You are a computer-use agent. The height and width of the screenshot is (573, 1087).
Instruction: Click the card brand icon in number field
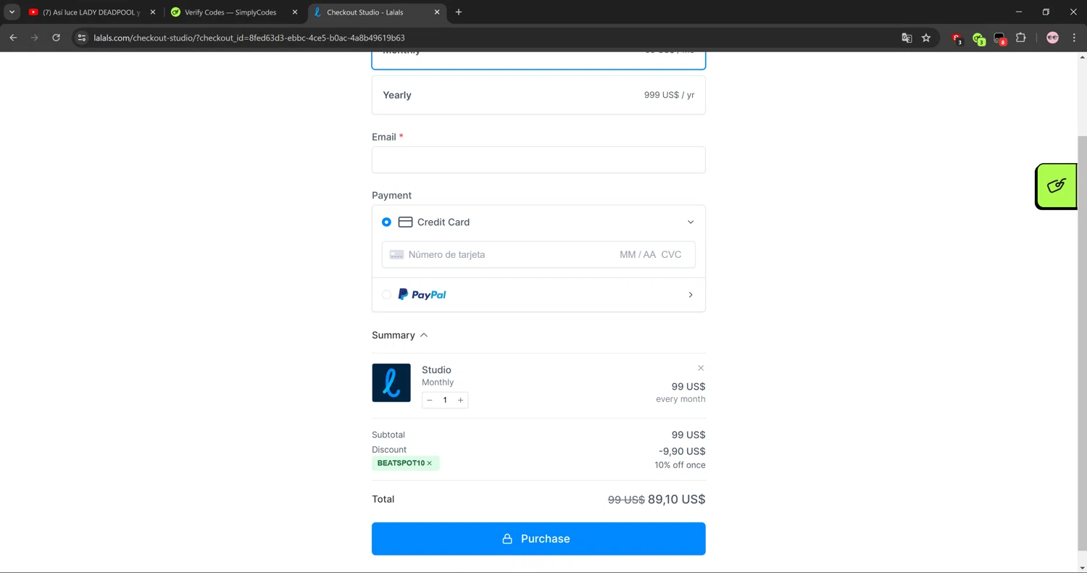pyautogui.click(x=396, y=255)
